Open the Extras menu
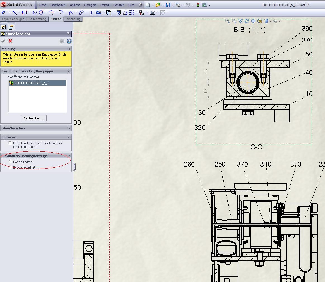Screen dimensions: 325x282 [105, 5]
